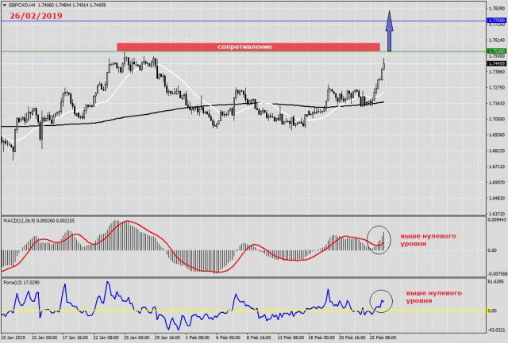Select the chart menu triangle beside GBPCAD,H4
The width and height of the screenshot is (508, 343).
(x=3, y=6)
